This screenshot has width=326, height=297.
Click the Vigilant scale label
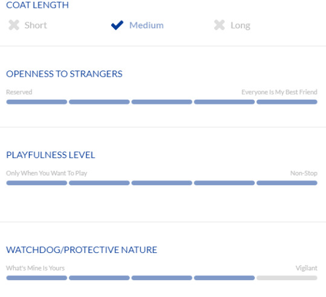pyautogui.click(x=307, y=268)
